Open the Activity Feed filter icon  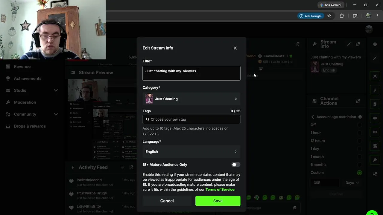tap(122, 167)
